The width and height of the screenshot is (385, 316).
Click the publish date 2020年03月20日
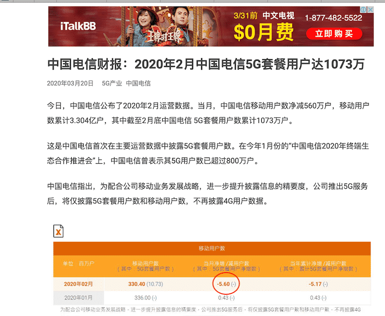pyautogui.click(x=70, y=83)
